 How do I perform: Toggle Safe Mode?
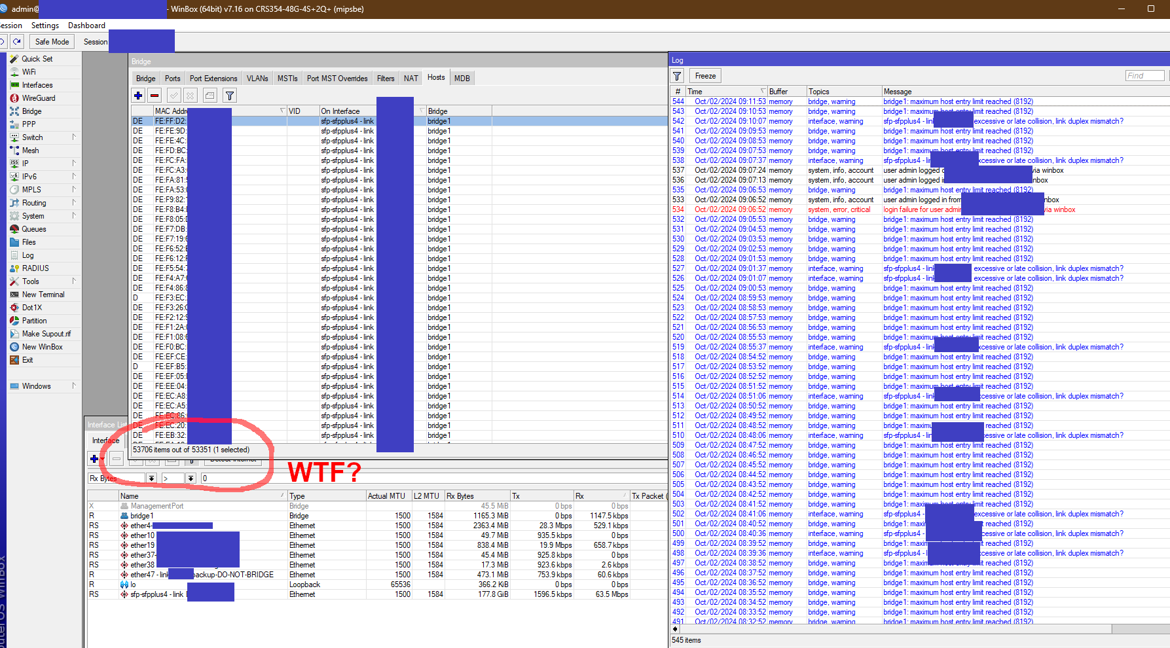coord(51,41)
